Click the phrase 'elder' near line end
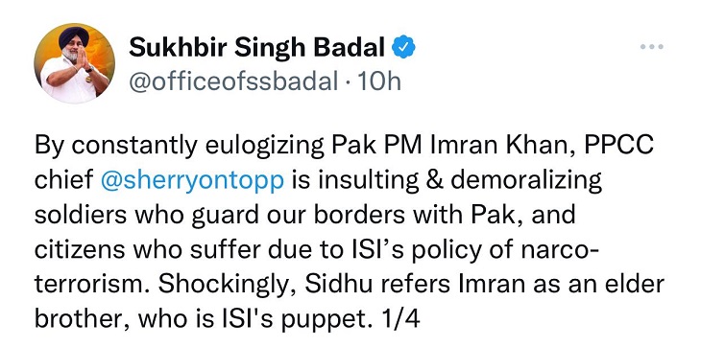This screenshot has height=347, width=701. coord(633,285)
